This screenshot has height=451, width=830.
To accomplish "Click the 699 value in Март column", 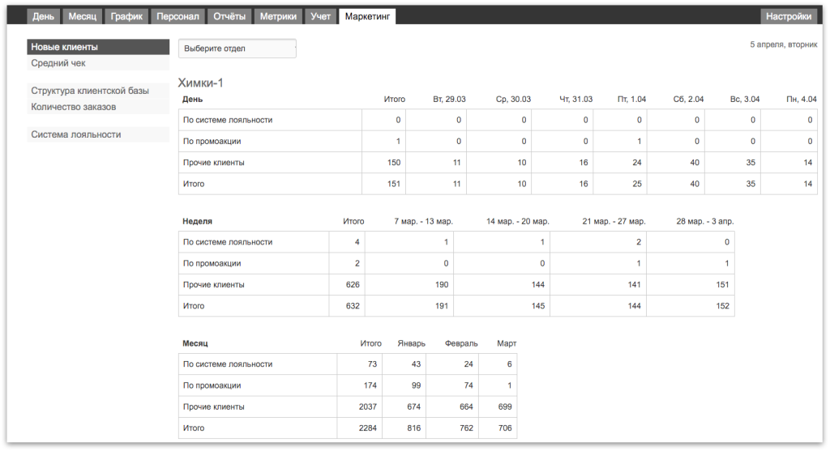I will (505, 406).
